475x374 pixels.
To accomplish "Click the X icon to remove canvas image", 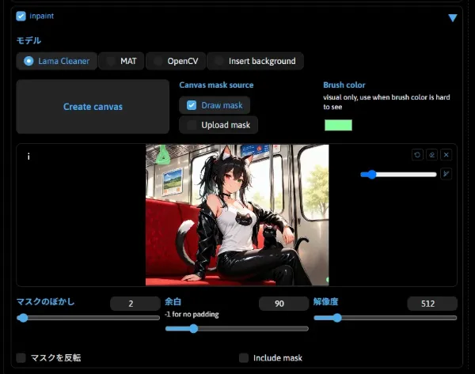I will pyautogui.click(x=446, y=155).
